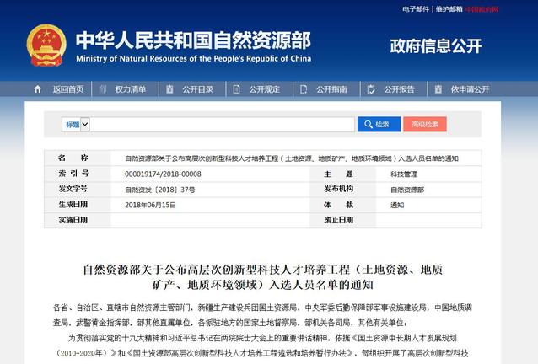Open the 电子邮件 link at top

point(416,9)
